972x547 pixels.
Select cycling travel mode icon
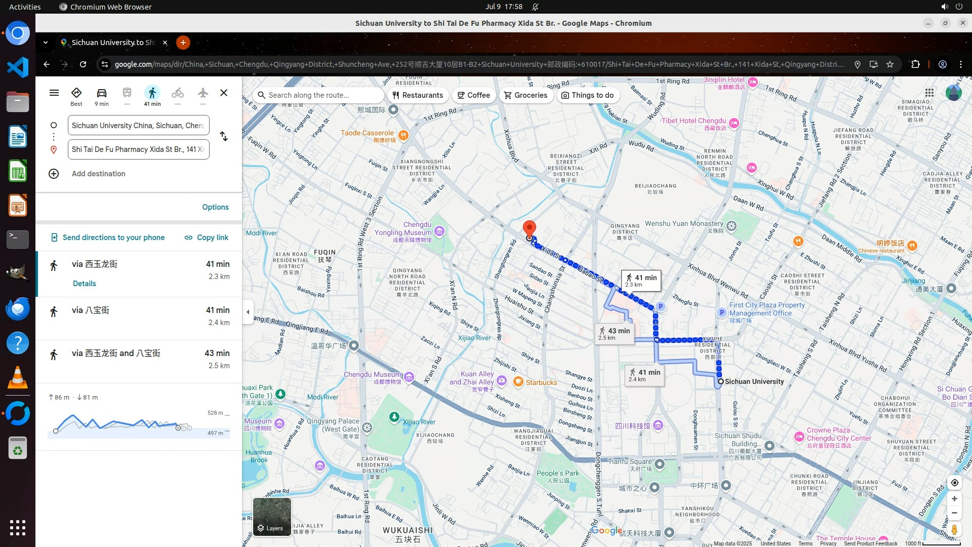tap(177, 93)
